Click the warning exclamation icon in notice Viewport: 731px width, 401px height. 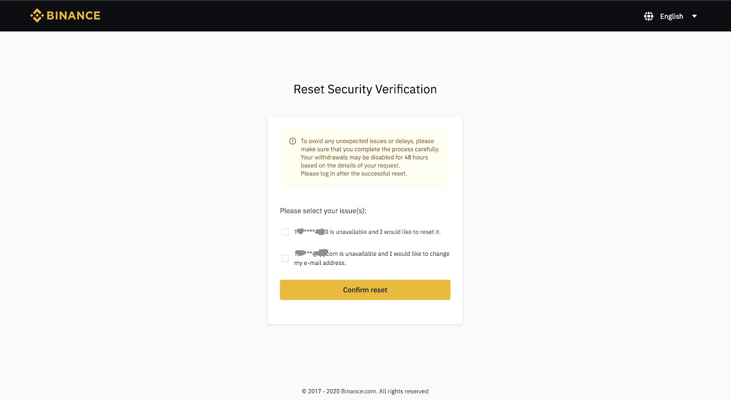pos(292,141)
